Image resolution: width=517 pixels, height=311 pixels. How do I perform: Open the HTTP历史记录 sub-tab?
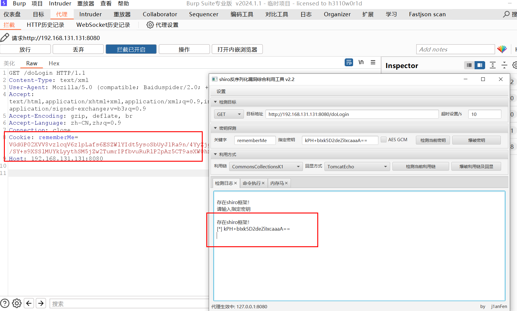(45, 25)
